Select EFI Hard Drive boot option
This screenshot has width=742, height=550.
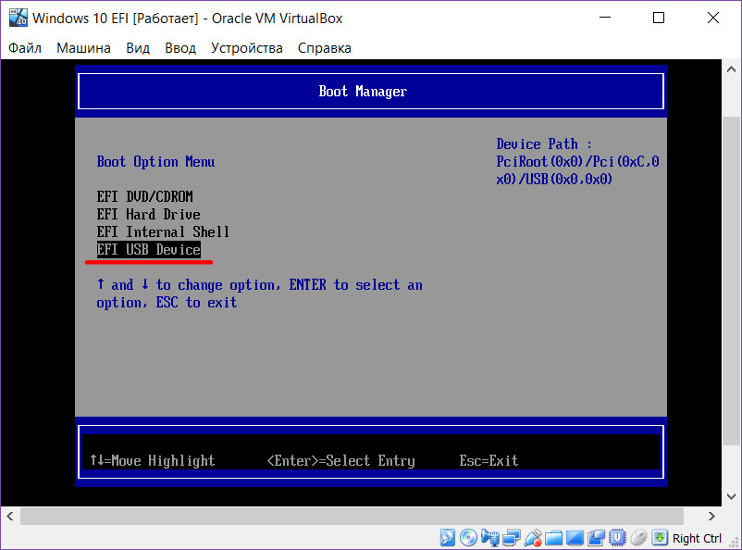coord(149,214)
